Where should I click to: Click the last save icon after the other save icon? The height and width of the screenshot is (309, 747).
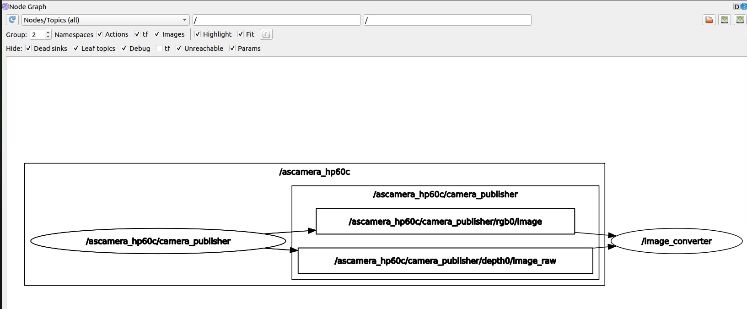tap(740, 20)
